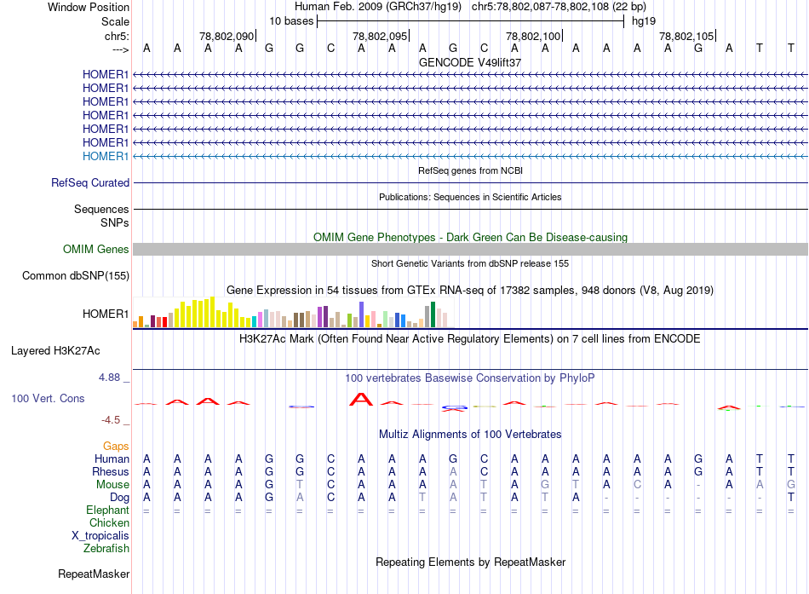Image resolution: width=809 pixels, height=594 pixels.
Task: Click the OMIM Genes track label
Action: point(96,249)
